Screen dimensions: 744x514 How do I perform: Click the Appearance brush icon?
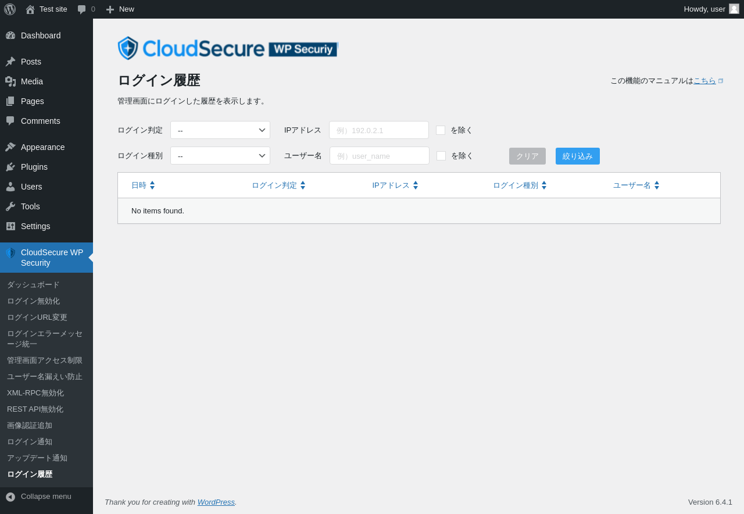tap(10, 147)
